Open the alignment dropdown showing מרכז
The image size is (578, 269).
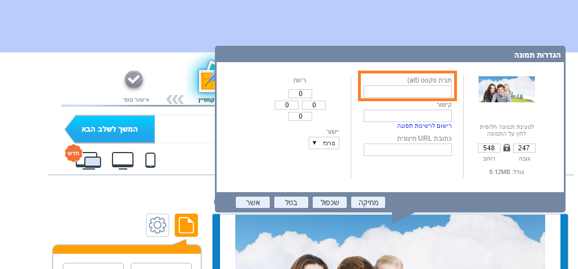click(324, 143)
